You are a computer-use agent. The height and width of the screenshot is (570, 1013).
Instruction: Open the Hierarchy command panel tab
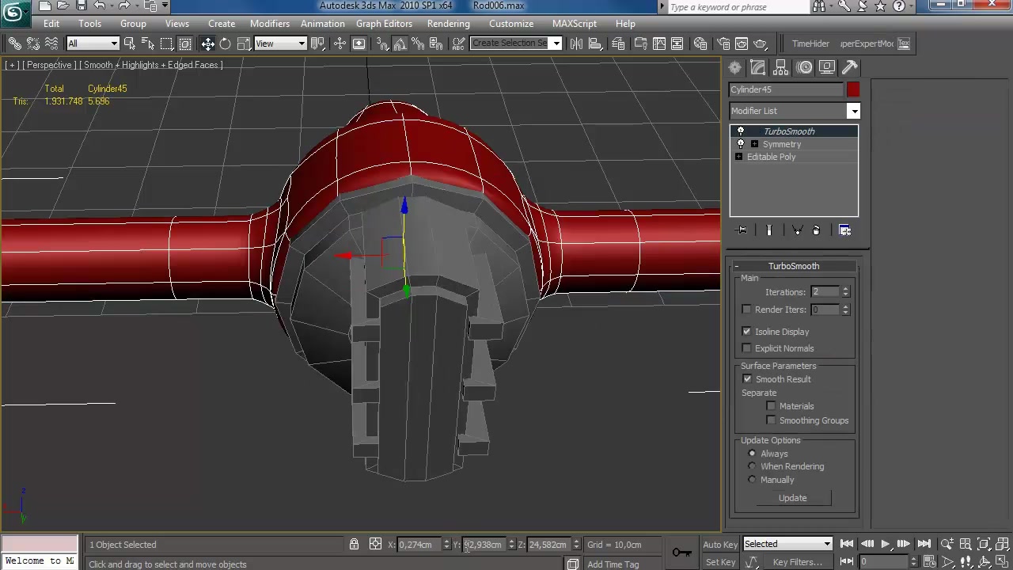coord(781,68)
